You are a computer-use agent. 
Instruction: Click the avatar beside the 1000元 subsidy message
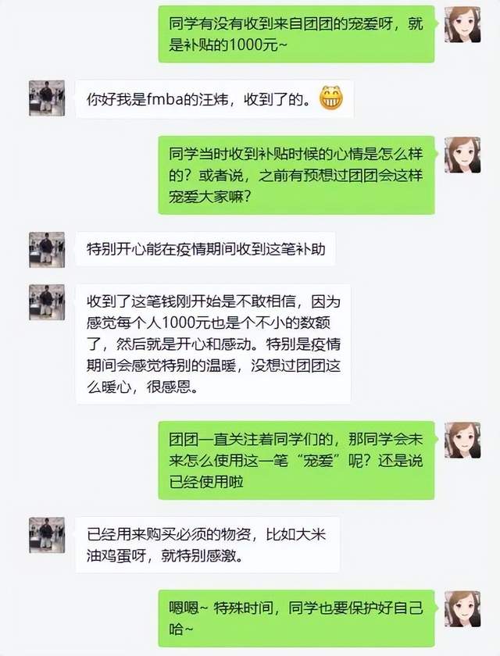[x=462, y=25]
